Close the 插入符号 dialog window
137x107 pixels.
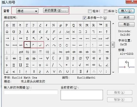click(132, 1)
